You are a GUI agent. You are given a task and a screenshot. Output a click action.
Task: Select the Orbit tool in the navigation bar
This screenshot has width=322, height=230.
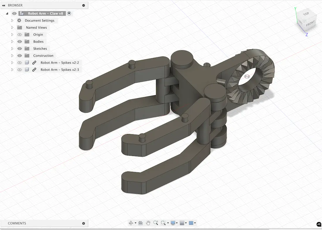[131, 223]
